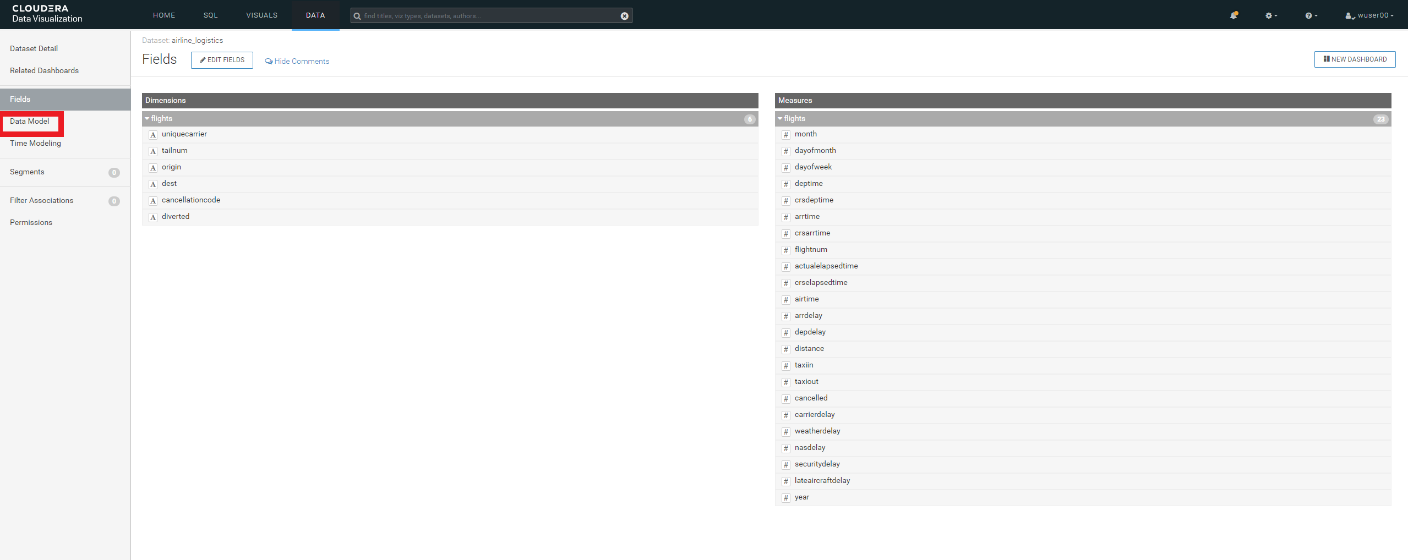Open the wuser00 user menu
The height and width of the screenshot is (560, 1408).
click(x=1369, y=15)
